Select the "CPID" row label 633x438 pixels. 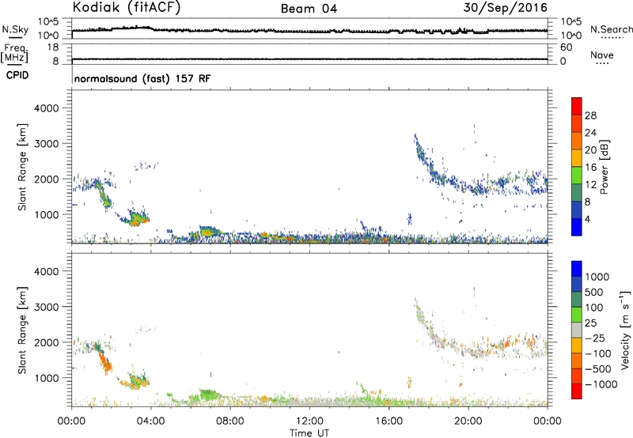(17, 75)
